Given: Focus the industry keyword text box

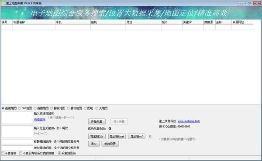Looking at the screenshot, I should pos(17,131).
